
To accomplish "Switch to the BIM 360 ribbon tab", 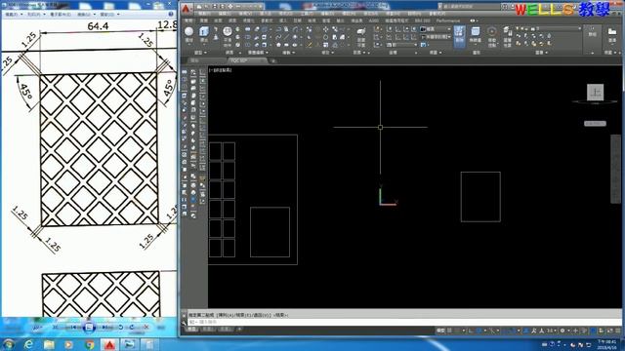I will coord(423,20).
